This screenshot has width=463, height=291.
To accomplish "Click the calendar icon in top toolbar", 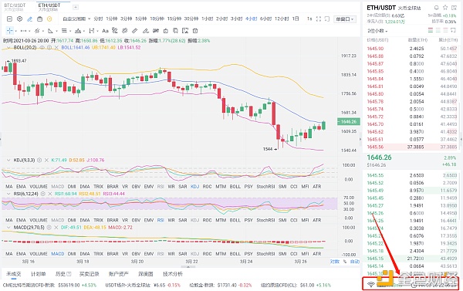I will point(39,19).
